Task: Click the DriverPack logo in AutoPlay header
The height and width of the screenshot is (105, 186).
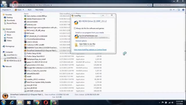Action: (x=76, y=22)
